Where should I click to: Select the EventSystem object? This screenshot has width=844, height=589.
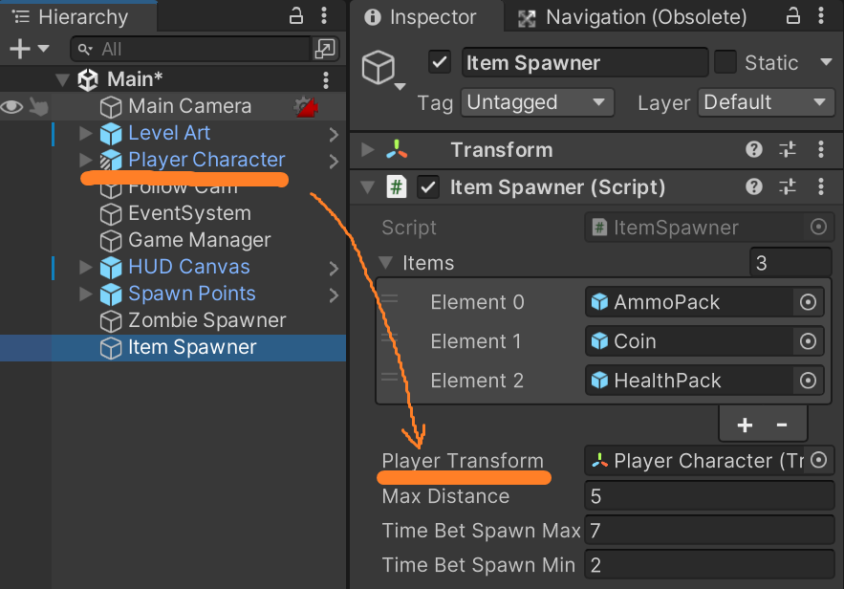(189, 213)
